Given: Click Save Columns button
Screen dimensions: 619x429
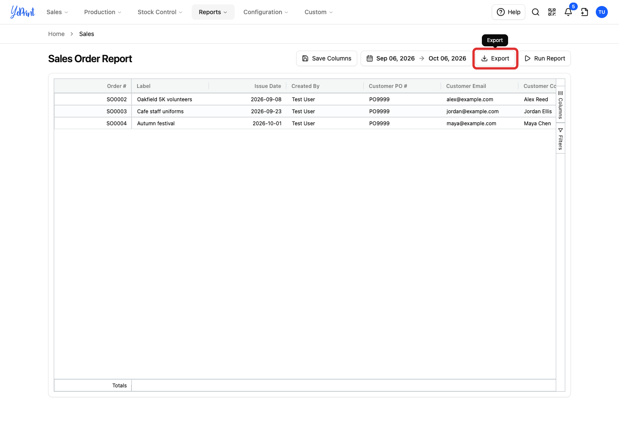Looking at the screenshot, I should (327, 58).
